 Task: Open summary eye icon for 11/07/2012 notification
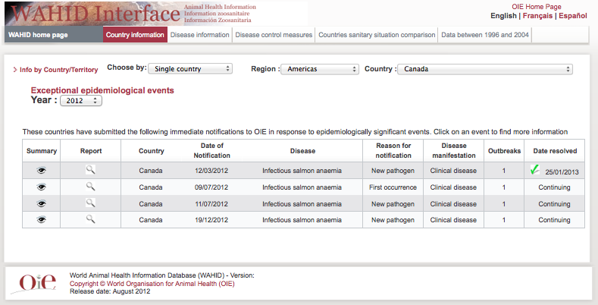(x=42, y=203)
